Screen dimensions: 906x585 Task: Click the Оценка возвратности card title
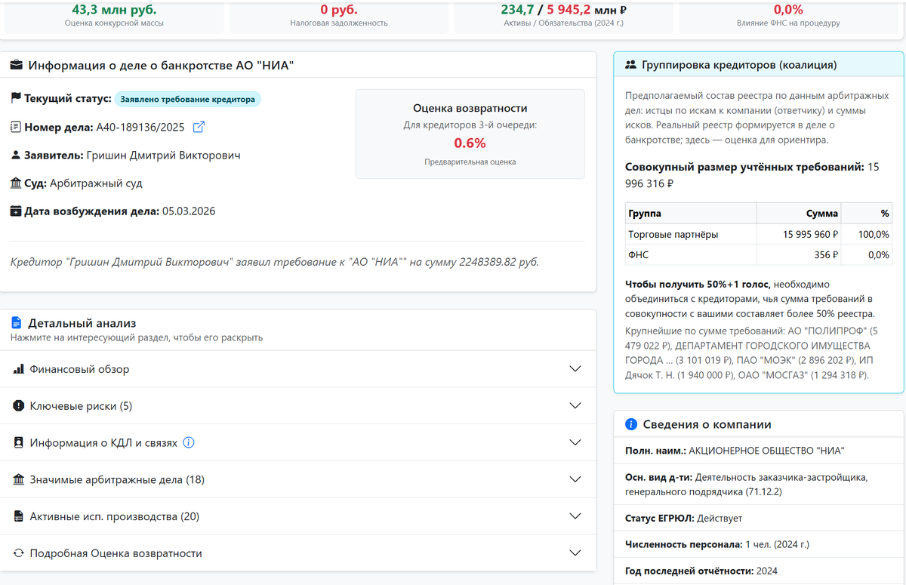click(470, 109)
